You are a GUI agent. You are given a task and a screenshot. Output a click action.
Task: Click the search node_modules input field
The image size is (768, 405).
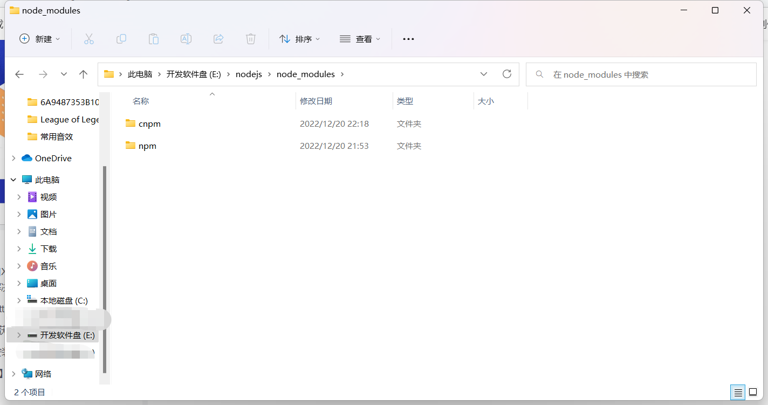pyautogui.click(x=647, y=74)
